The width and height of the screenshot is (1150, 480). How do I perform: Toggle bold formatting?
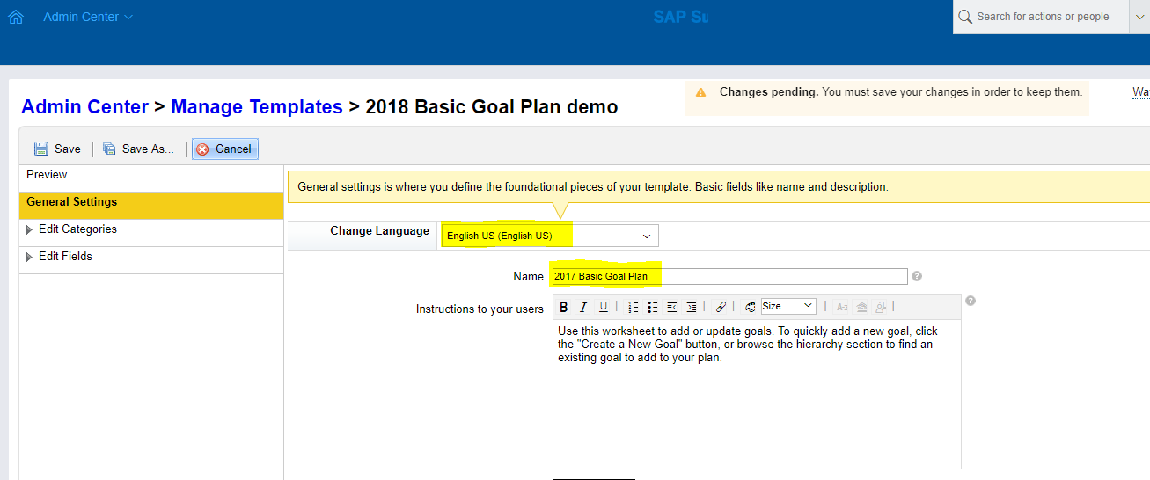(x=564, y=307)
